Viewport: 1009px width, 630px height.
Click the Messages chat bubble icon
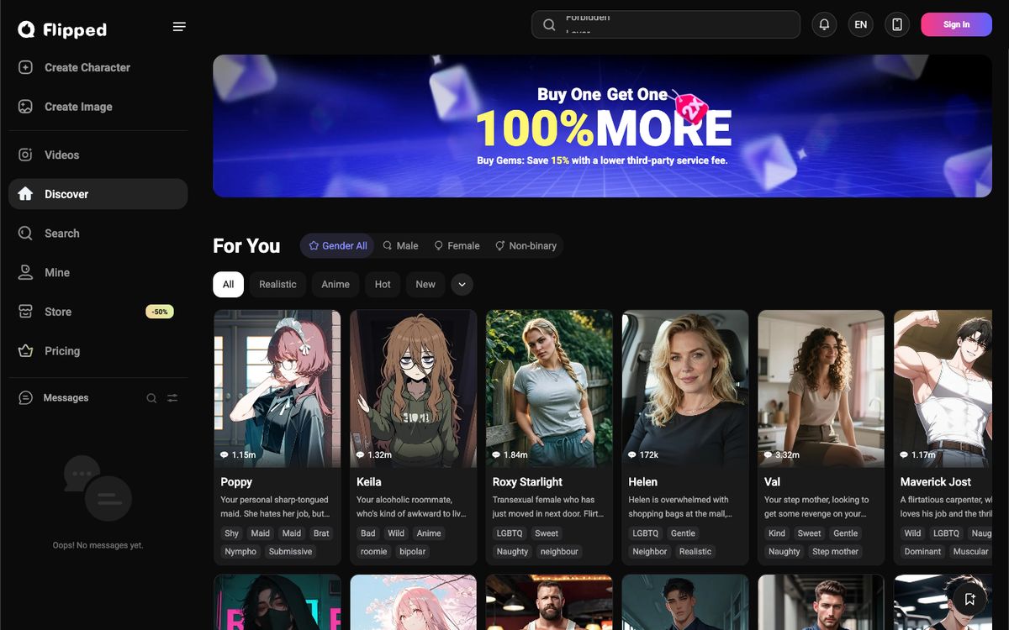click(x=26, y=398)
